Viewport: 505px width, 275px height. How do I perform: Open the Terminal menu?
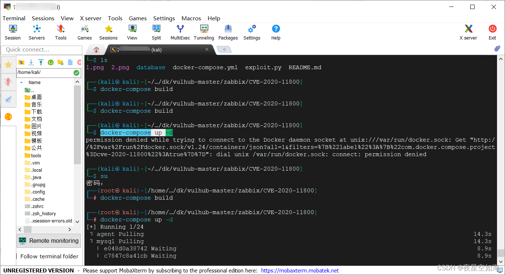point(14,18)
